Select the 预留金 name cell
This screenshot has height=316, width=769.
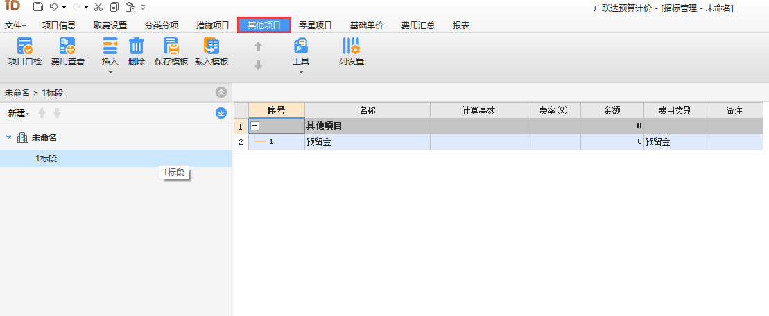pyautogui.click(x=368, y=142)
